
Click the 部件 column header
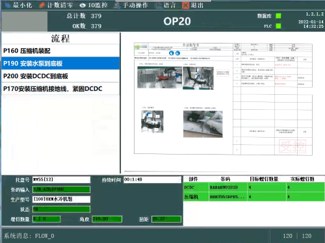(x=193, y=179)
